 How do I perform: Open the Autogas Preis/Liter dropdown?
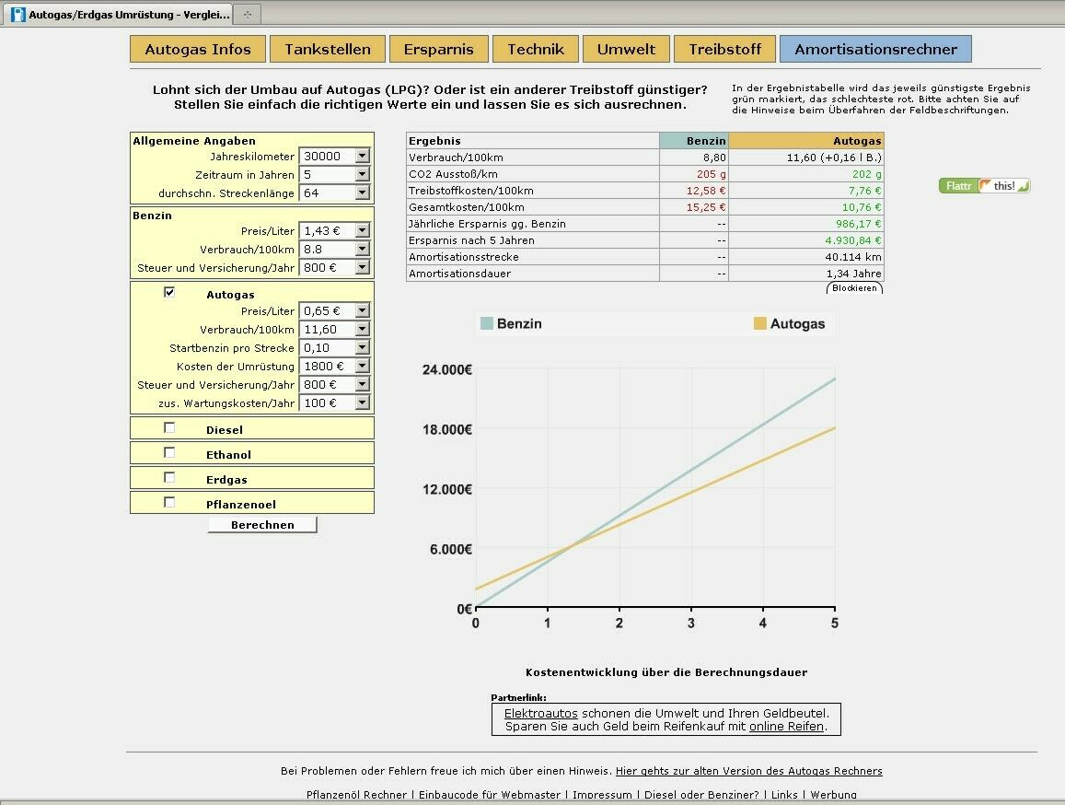tap(362, 310)
